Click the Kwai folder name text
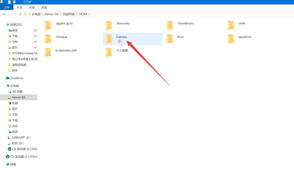Viewport: 294px width, 173px height. coord(180,37)
